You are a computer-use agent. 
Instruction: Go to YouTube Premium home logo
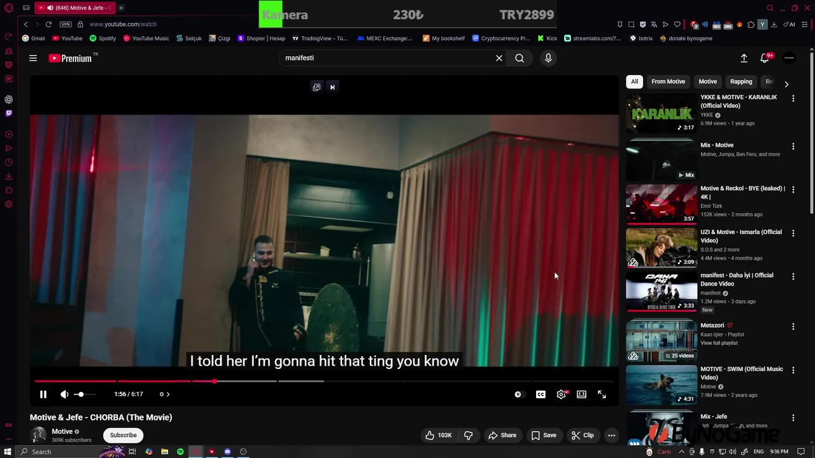tap(71, 58)
